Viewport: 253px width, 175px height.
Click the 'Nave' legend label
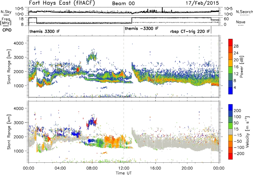(x=241, y=22)
